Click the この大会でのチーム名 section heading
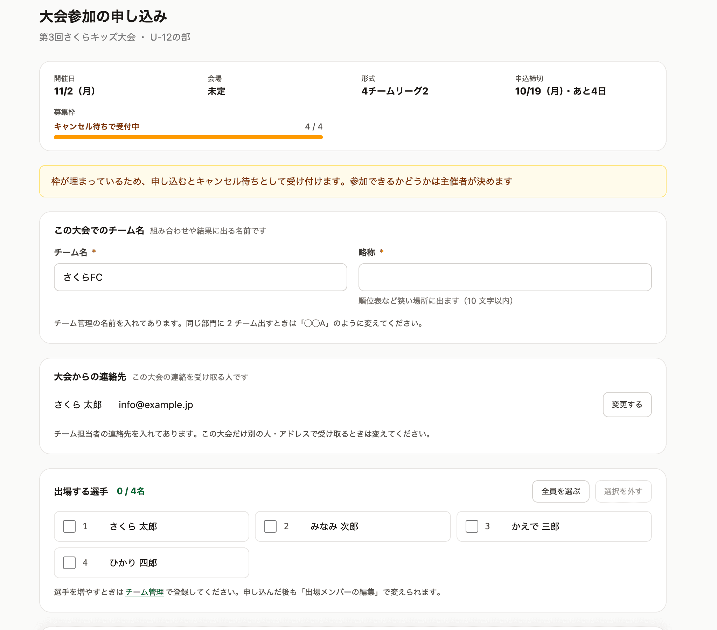Viewport: 717px width, 630px height. (99, 230)
